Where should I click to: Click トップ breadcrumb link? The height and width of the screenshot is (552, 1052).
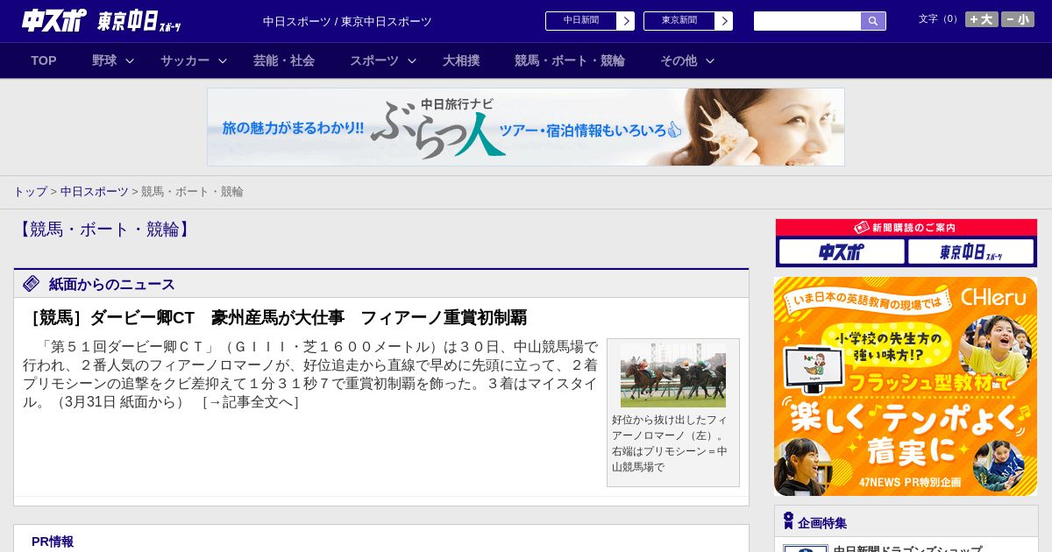[31, 191]
